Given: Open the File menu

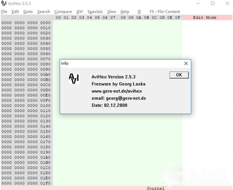Looking at the screenshot, I should click(4, 12).
